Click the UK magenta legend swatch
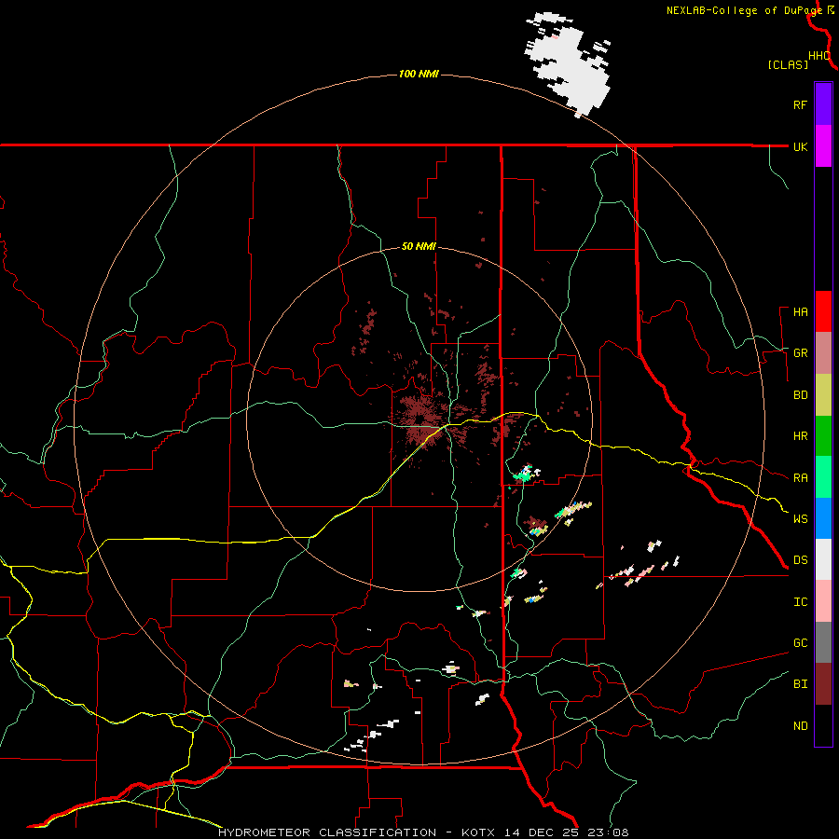The image size is (839, 839). 823,146
